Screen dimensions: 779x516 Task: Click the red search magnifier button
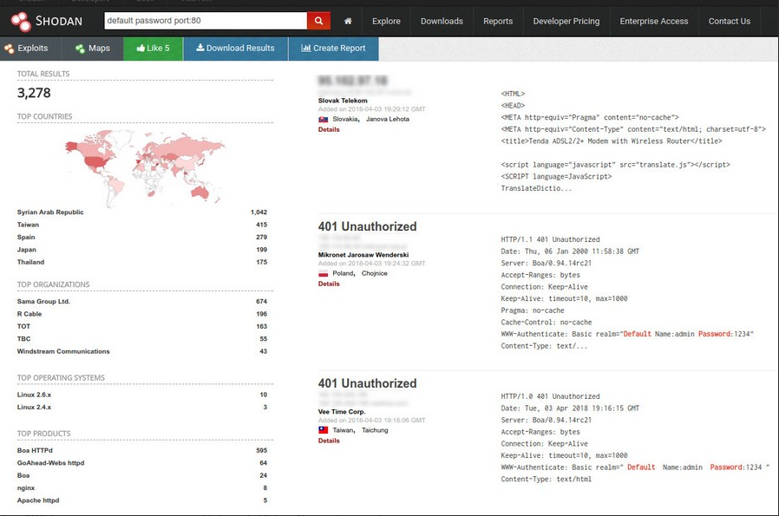click(319, 21)
